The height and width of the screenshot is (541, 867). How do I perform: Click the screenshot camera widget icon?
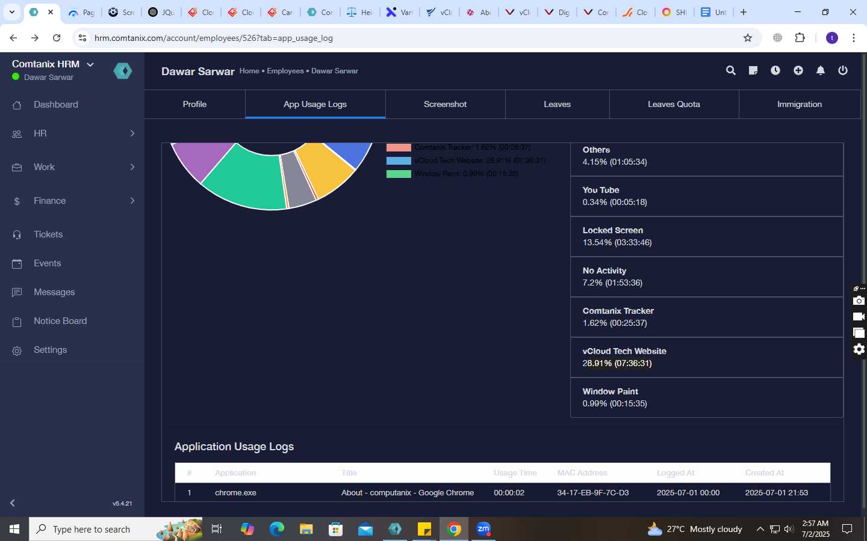point(859,301)
